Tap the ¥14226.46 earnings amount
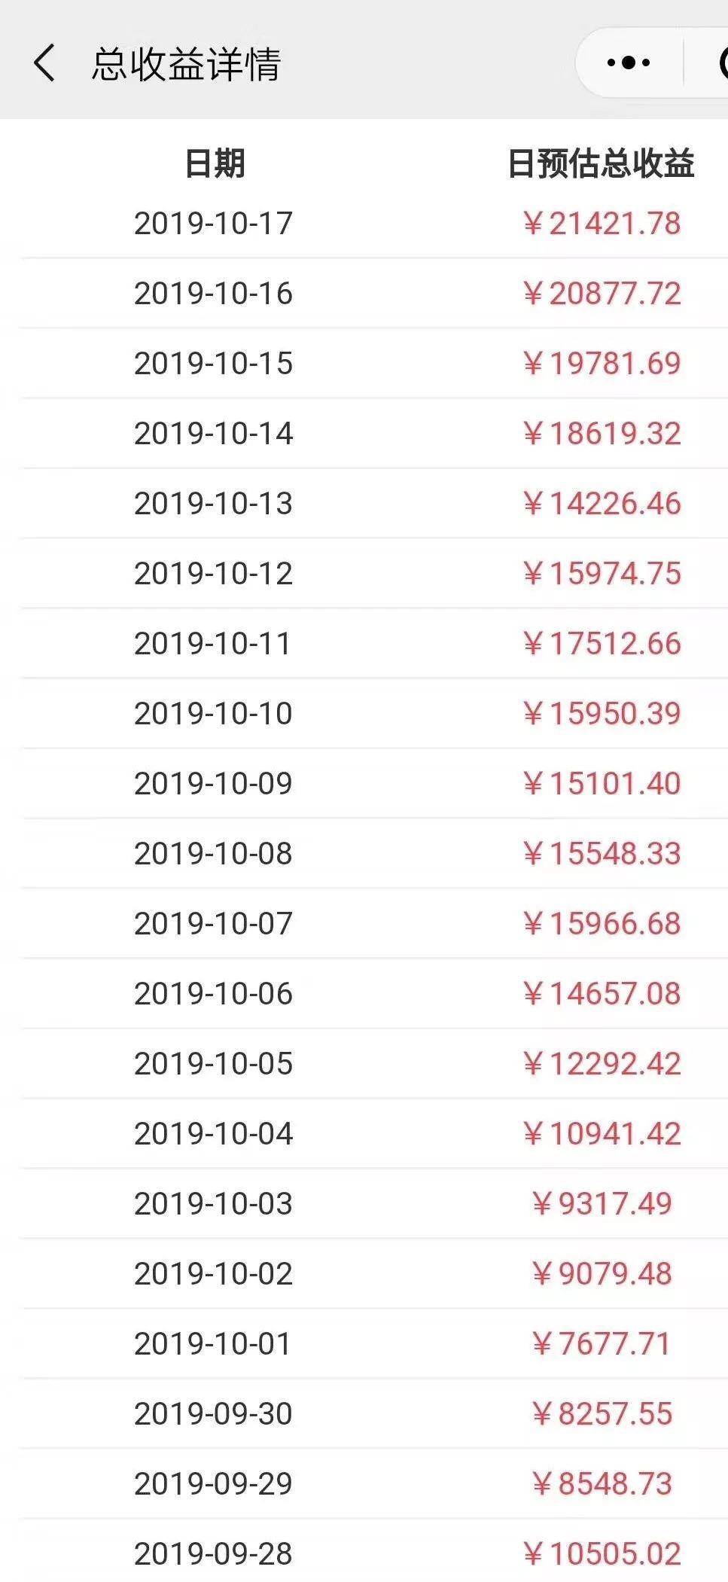 click(602, 503)
